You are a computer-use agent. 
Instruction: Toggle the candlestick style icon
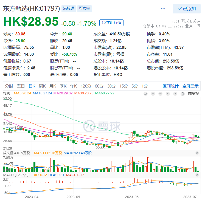click(x=183, y=94)
